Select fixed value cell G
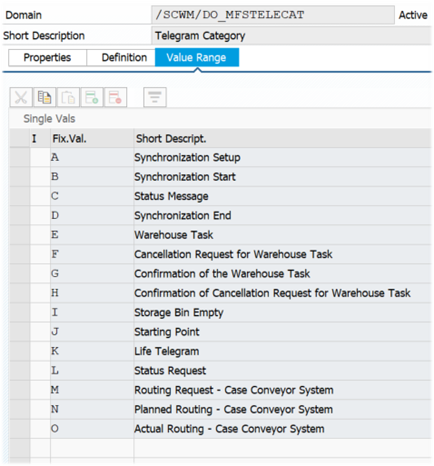 [92, 274]
